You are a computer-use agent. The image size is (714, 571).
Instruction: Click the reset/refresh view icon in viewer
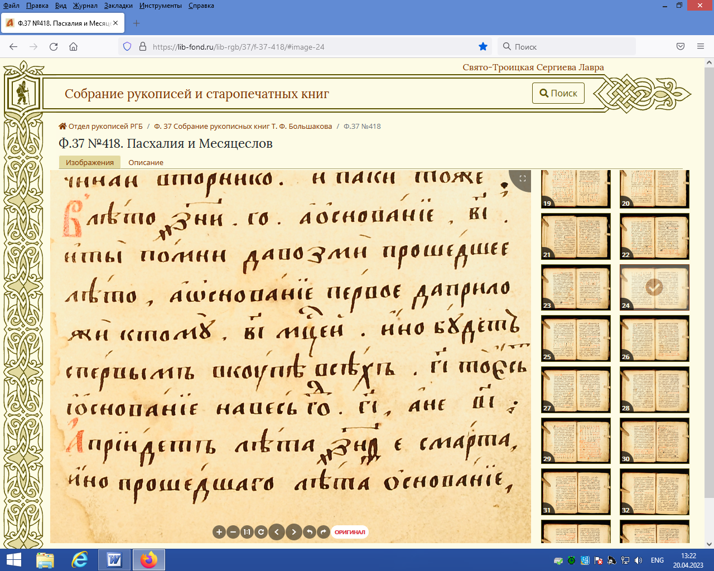[260, 532]
